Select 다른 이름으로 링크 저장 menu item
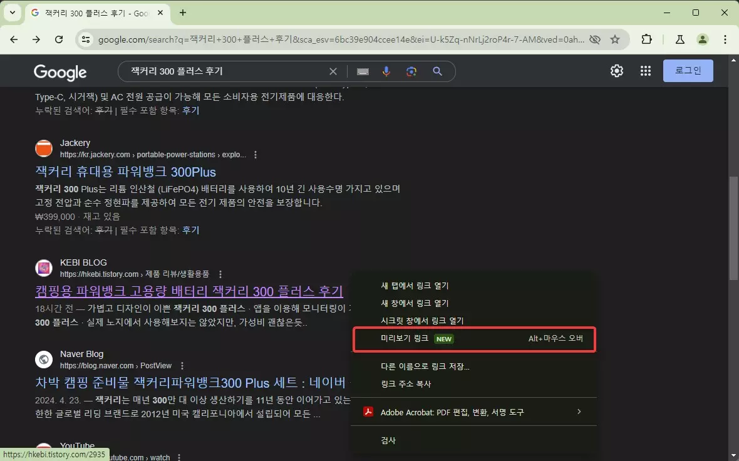Screen dimensions: 739x461 pyautogui.click(x=474, y=366)
